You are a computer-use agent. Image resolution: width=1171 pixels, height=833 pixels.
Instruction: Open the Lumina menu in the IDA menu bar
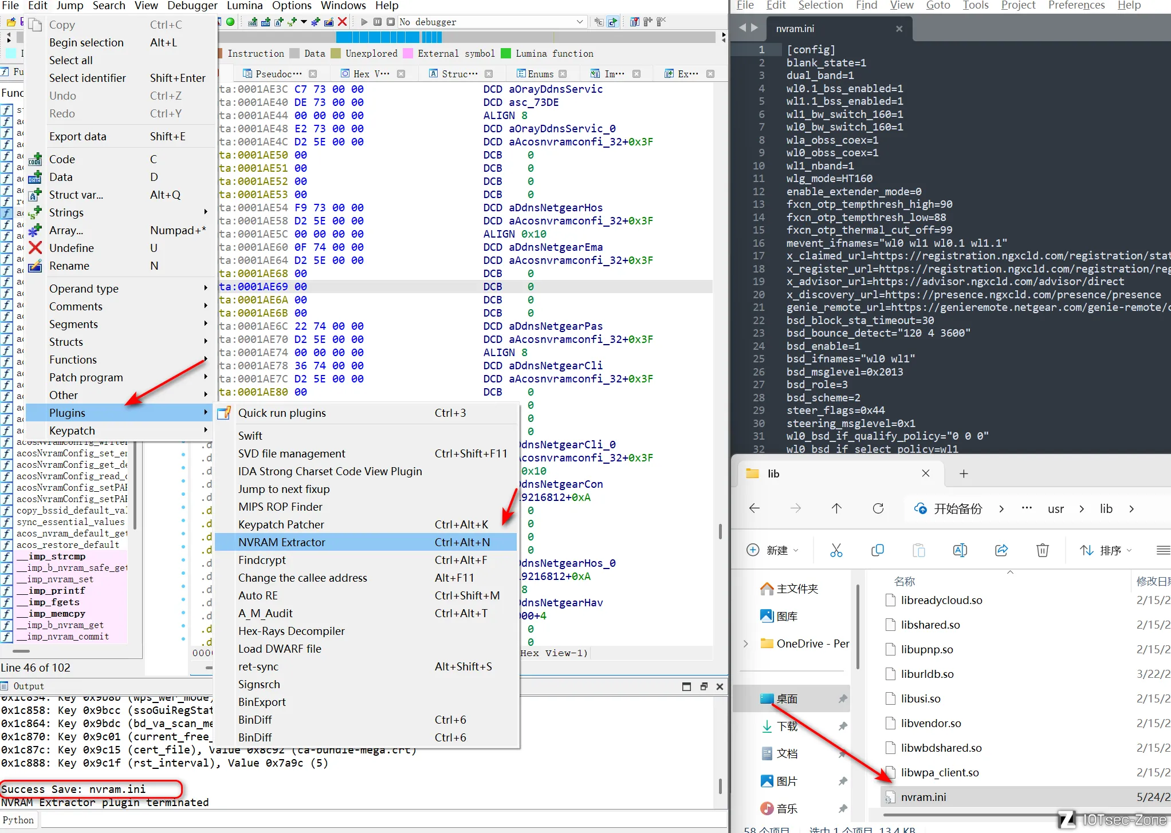245,6
